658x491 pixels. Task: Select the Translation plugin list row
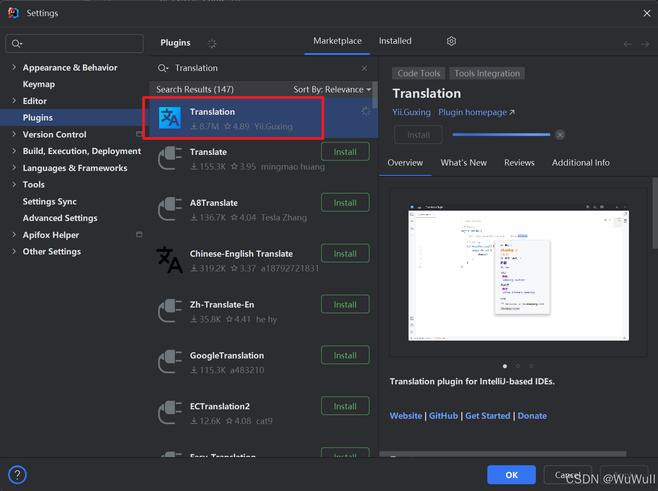[264, 118]
